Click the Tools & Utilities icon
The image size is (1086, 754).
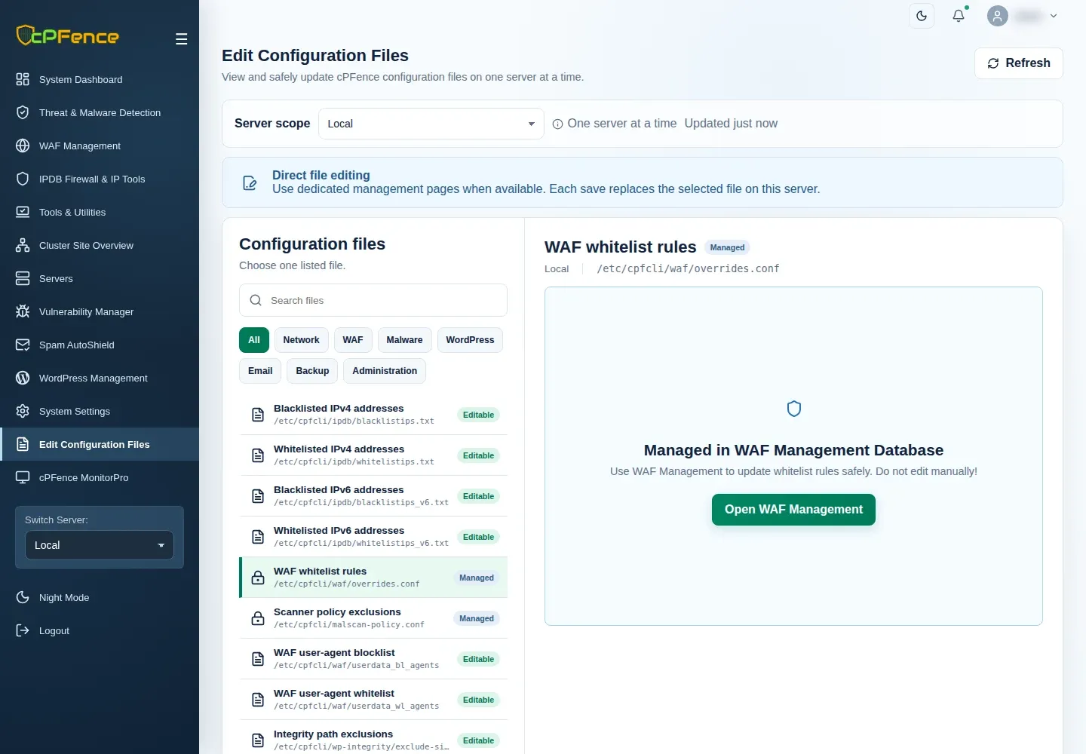pyautogui.click(x=23, y=212)
